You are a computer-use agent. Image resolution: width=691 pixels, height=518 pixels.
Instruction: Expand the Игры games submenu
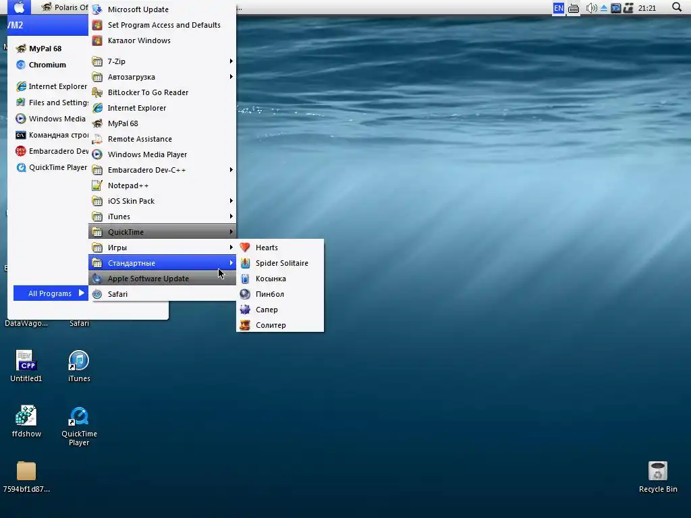point(162,248)
